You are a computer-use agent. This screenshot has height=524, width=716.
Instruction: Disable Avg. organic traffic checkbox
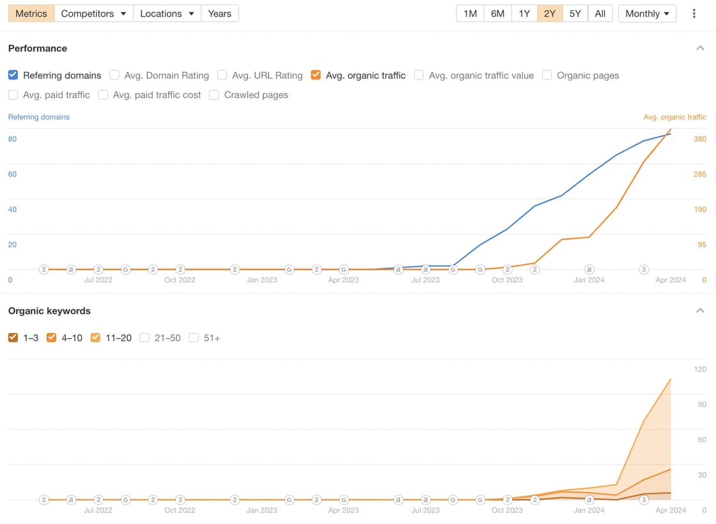click(316, 75)
